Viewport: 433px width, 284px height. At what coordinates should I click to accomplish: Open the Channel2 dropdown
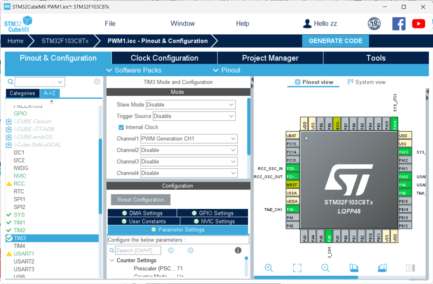click(x=189, y=150)
